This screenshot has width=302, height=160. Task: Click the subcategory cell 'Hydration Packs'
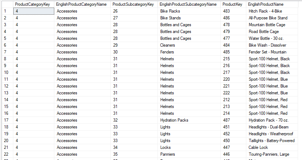point(189,120)
